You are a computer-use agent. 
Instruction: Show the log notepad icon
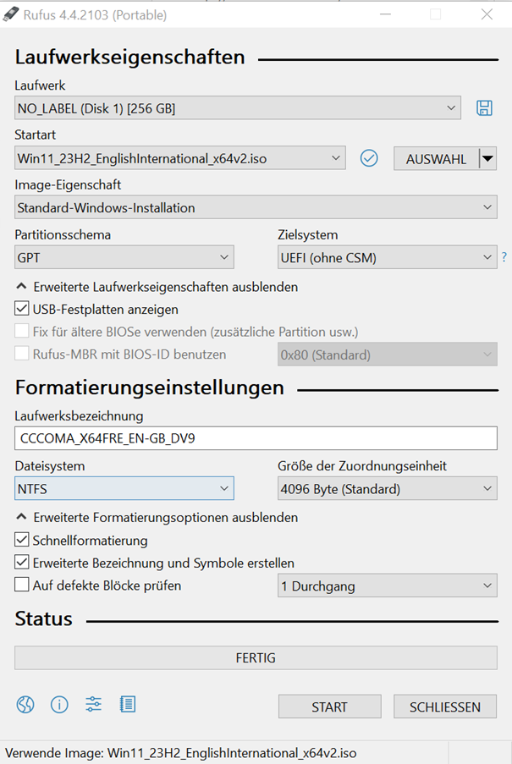(128, 704)
